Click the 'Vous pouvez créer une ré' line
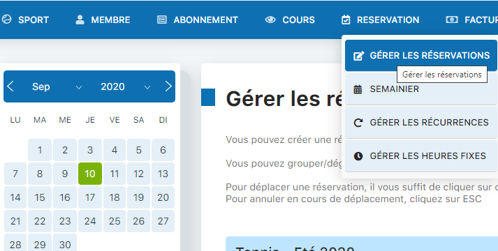The image size is (498, 251). 284,139
